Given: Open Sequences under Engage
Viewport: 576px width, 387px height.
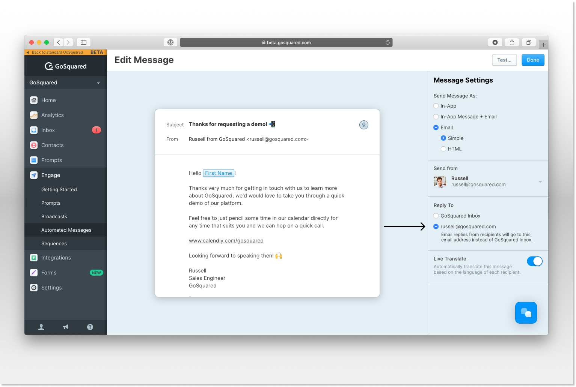Looking at the screenshot, I should [54, 244].
